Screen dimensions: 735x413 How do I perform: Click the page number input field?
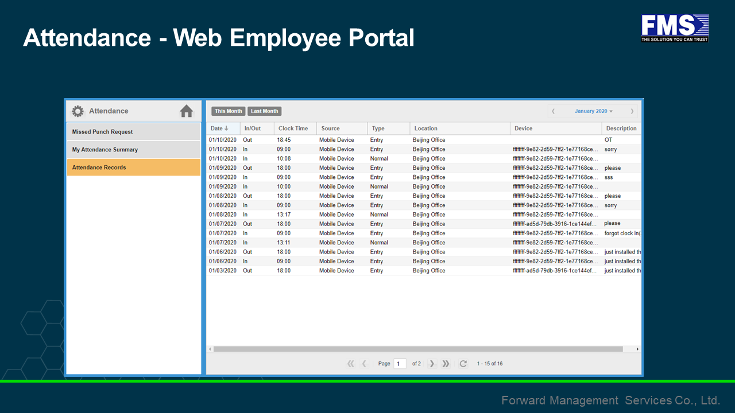[x=400, y=364]
